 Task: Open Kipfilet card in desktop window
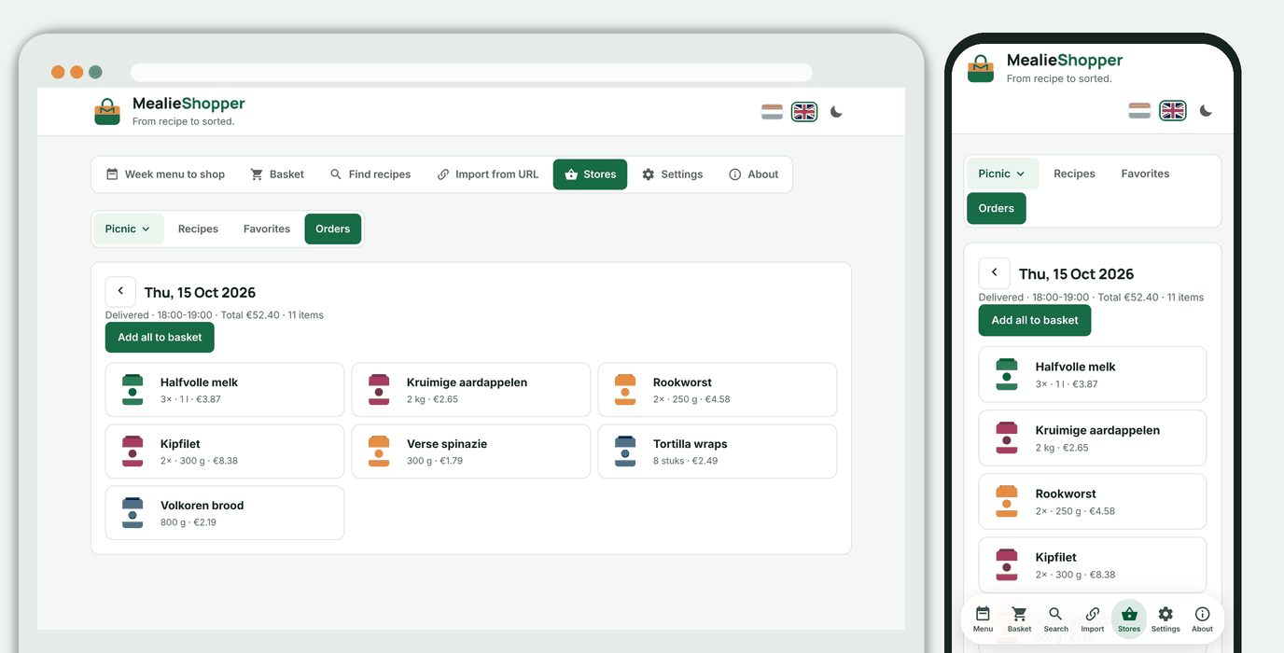[225, 452]
